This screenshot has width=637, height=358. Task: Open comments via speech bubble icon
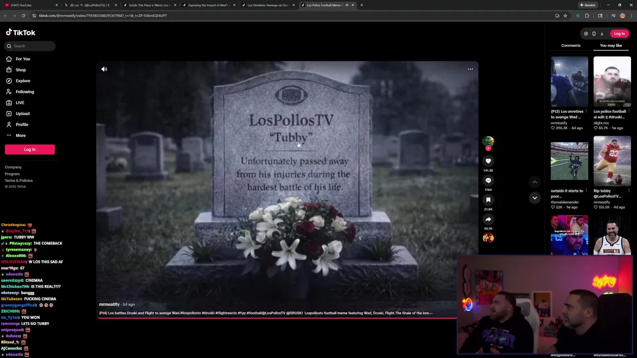488,180
